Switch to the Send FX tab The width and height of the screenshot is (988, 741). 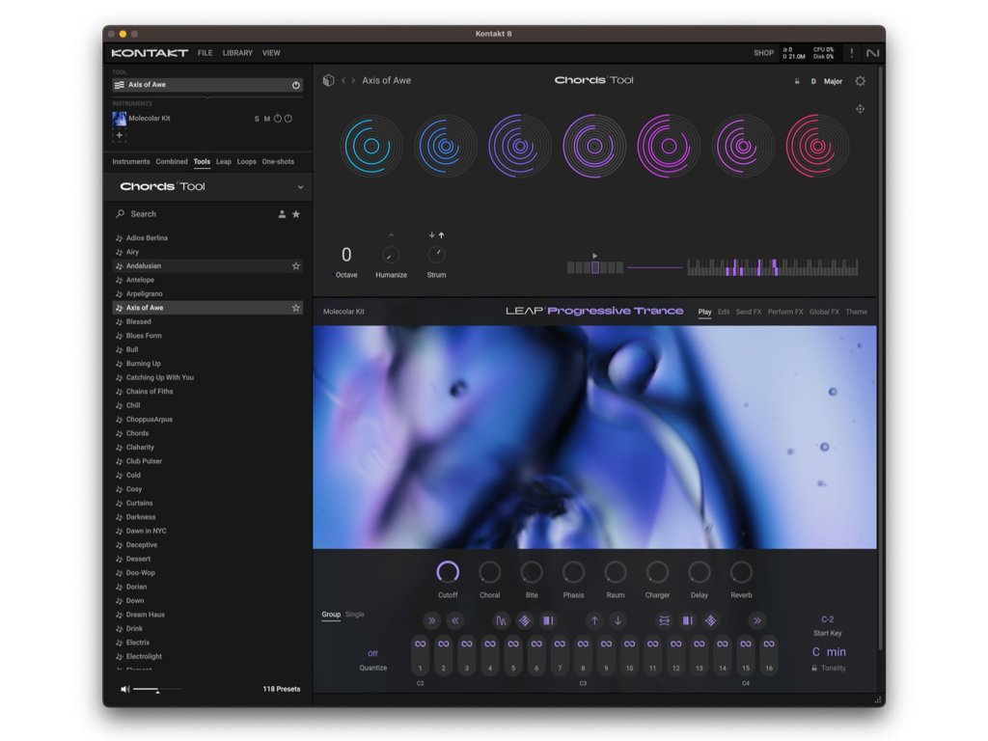click(x=749, y=312)
